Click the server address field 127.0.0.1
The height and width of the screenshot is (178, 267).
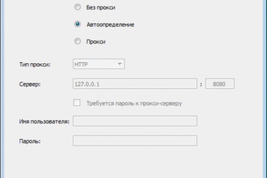tap(134, 84)
